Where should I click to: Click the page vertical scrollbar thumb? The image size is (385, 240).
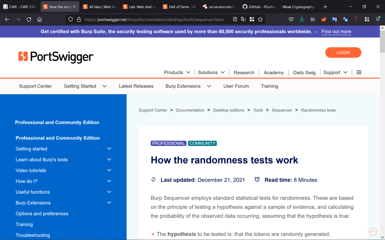pos(382,42)
